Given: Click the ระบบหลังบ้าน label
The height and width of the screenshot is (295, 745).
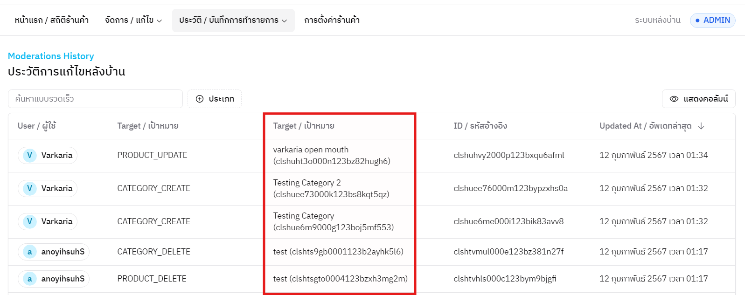Looking at the screenshot, I should click(x=657, y=21).
